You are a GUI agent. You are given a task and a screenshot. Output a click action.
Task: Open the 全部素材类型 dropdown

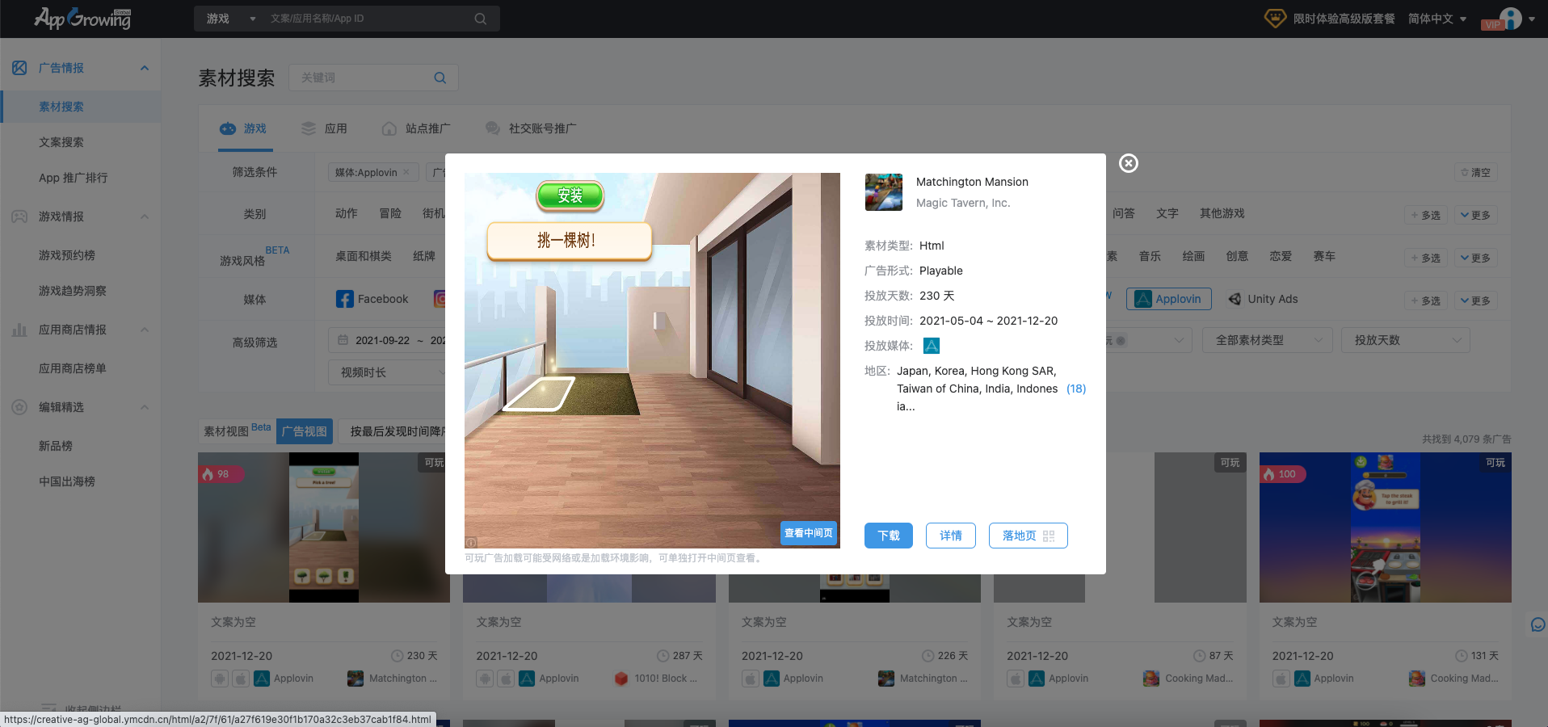(1267, 340)
